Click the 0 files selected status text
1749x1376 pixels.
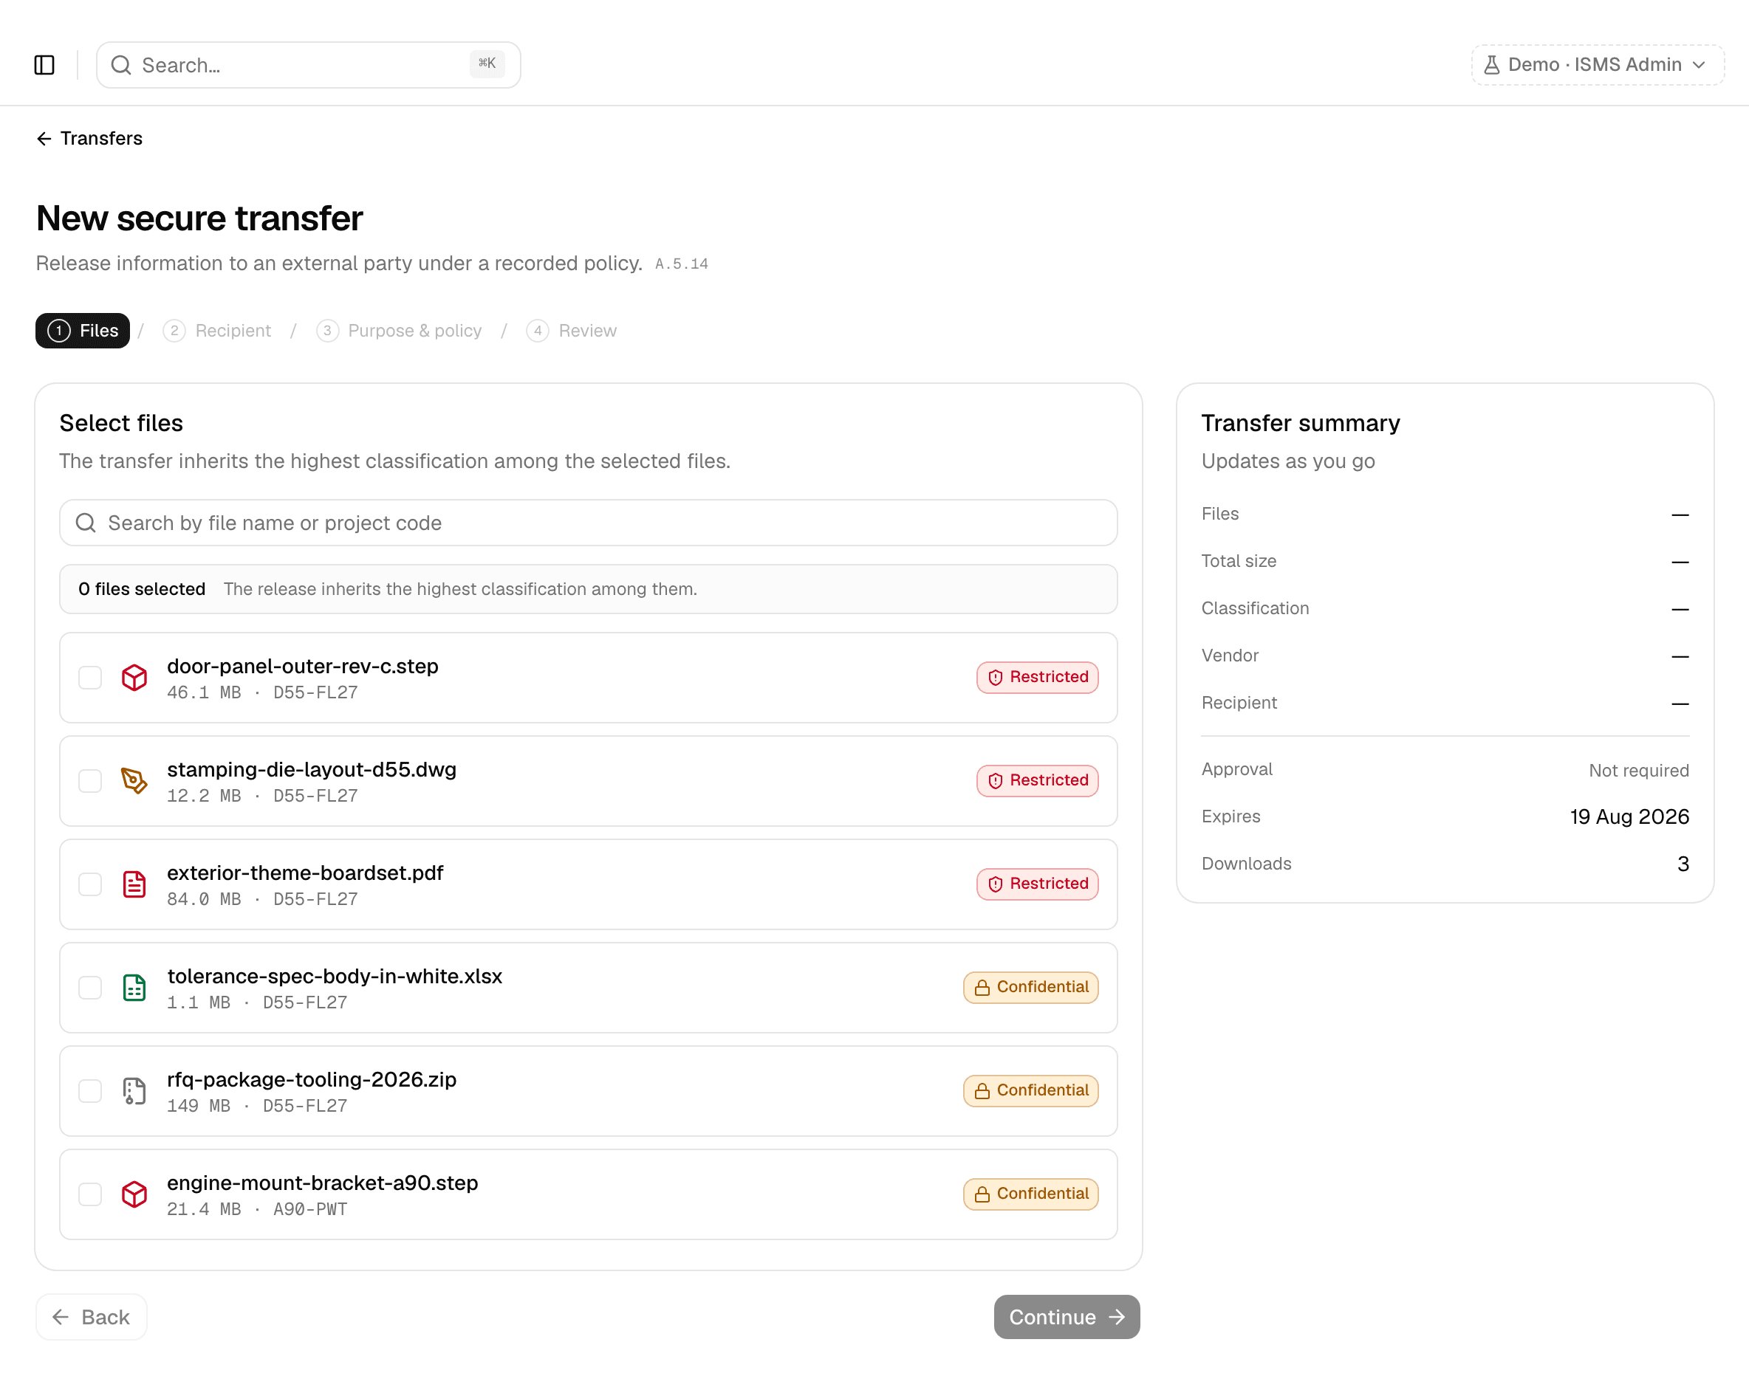tap(142, 589)
